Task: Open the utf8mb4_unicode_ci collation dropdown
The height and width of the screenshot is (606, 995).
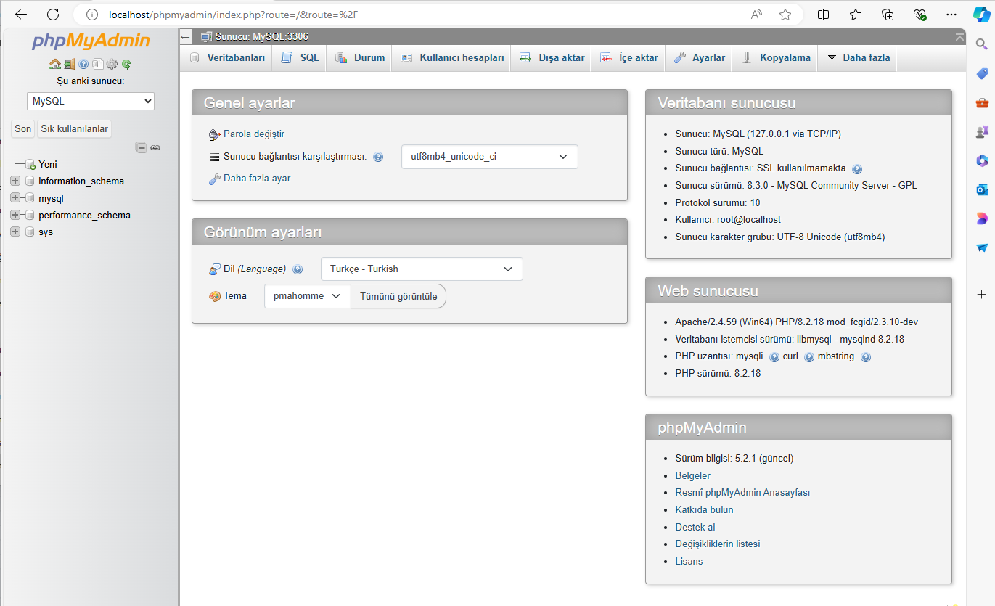Action: (x=489, y=157)
